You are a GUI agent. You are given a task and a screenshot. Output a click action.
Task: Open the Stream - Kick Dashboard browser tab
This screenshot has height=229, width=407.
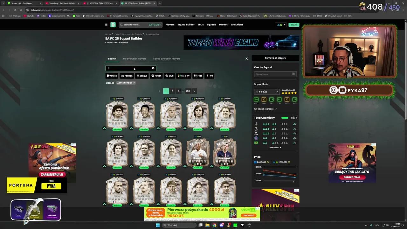[x=22, y=3]
